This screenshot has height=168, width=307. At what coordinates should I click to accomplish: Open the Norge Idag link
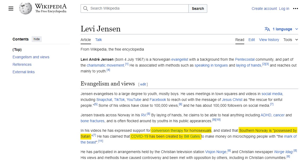pos(283,152)
